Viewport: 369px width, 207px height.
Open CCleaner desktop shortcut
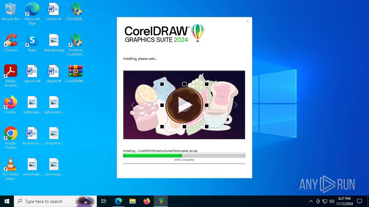11,43
